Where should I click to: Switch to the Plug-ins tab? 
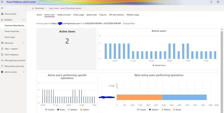click(x=103, y=15)
